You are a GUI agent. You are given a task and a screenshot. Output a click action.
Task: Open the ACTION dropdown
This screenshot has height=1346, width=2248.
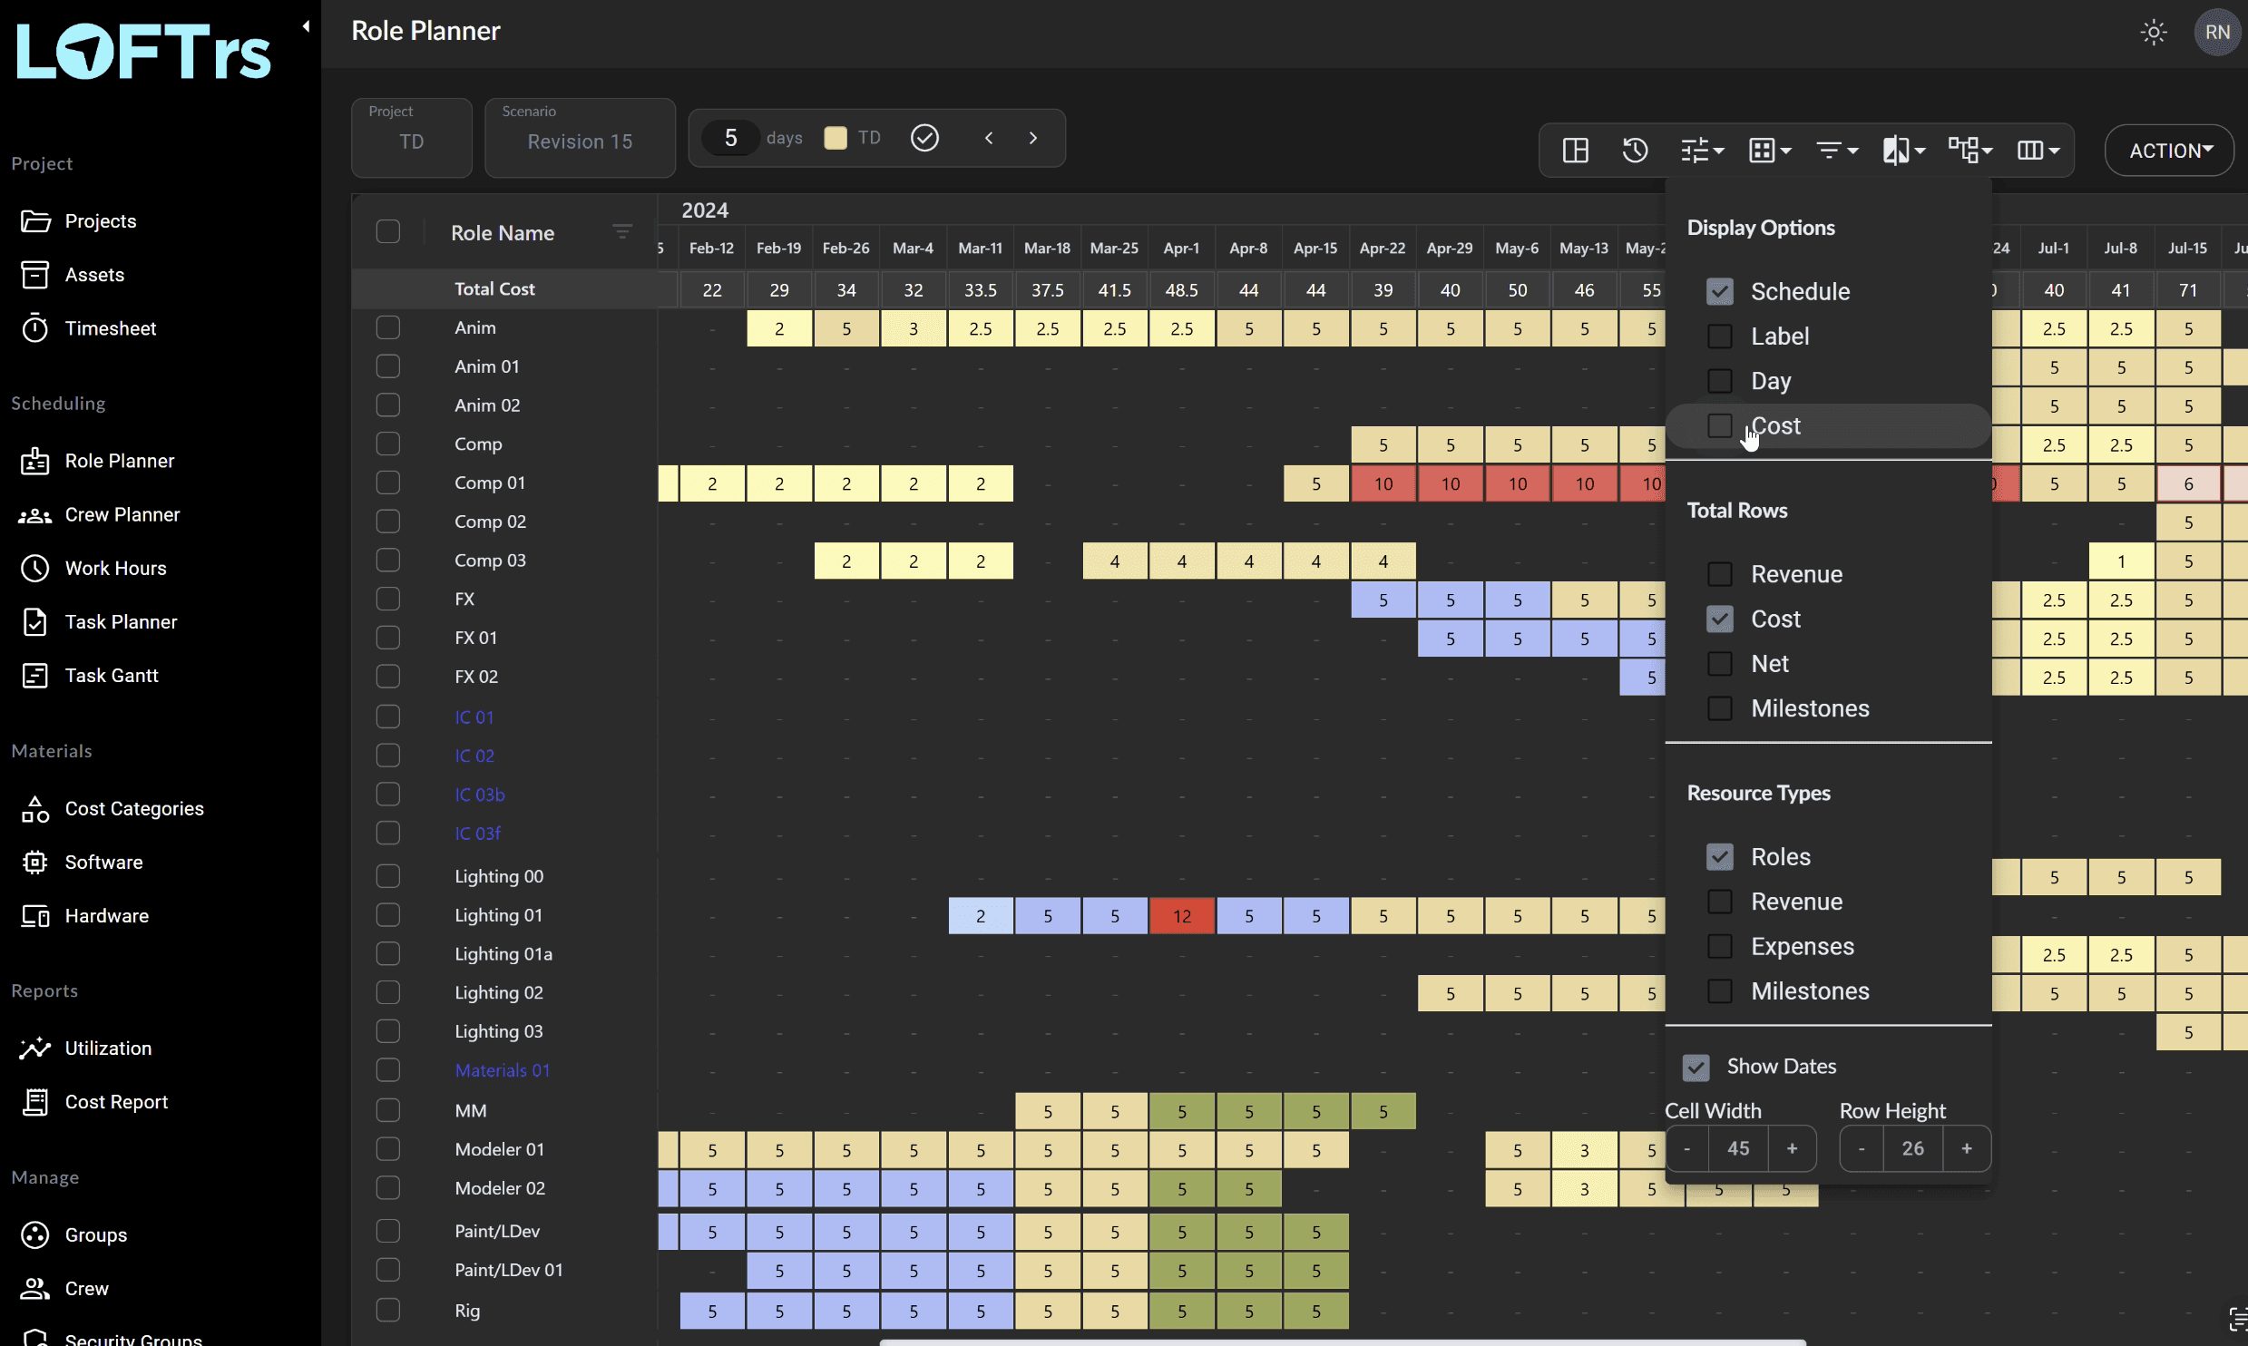2169,151
